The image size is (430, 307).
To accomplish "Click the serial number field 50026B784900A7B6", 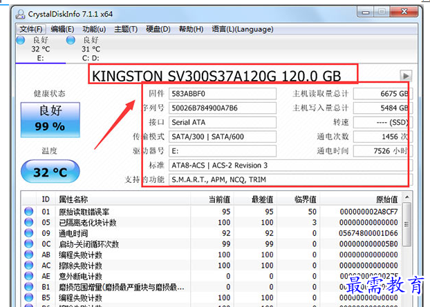I will click(x=223, y=108).
